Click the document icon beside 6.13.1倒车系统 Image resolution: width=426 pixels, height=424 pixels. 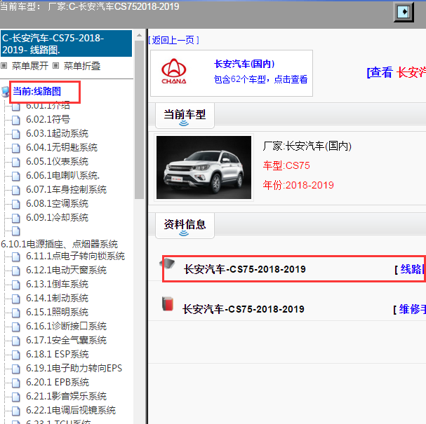(x=15, y=285)
